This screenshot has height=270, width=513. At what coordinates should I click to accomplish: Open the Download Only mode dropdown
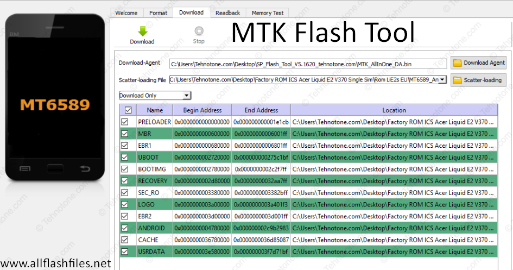pyautogui.click(x=155, y=96)
